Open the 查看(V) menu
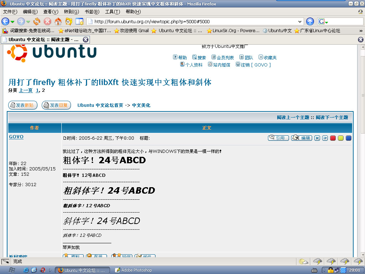 coord(51,12)
